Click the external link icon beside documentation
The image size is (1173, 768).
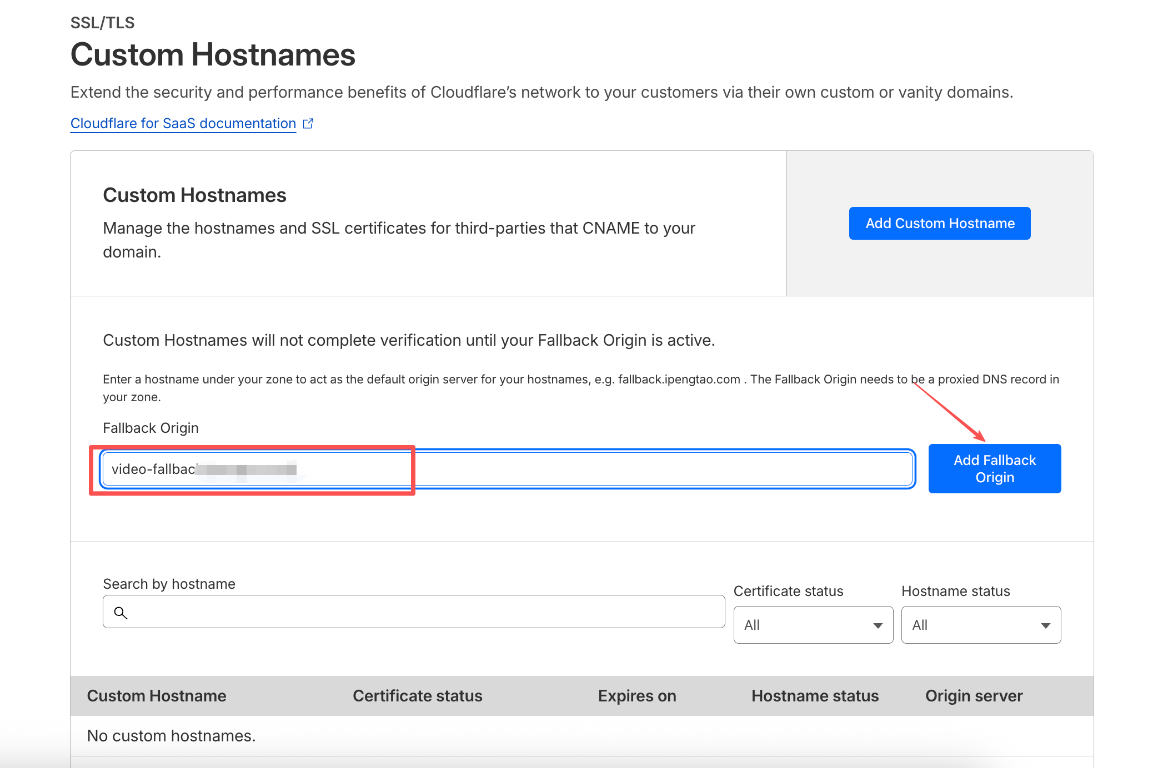pos(308,123)
